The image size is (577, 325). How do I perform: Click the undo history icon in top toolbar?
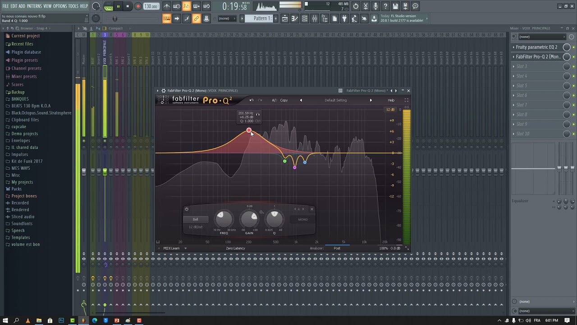point(356,6)
